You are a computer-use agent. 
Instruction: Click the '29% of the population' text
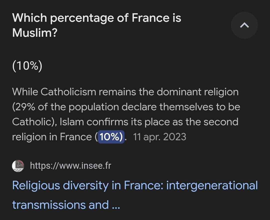65,107
